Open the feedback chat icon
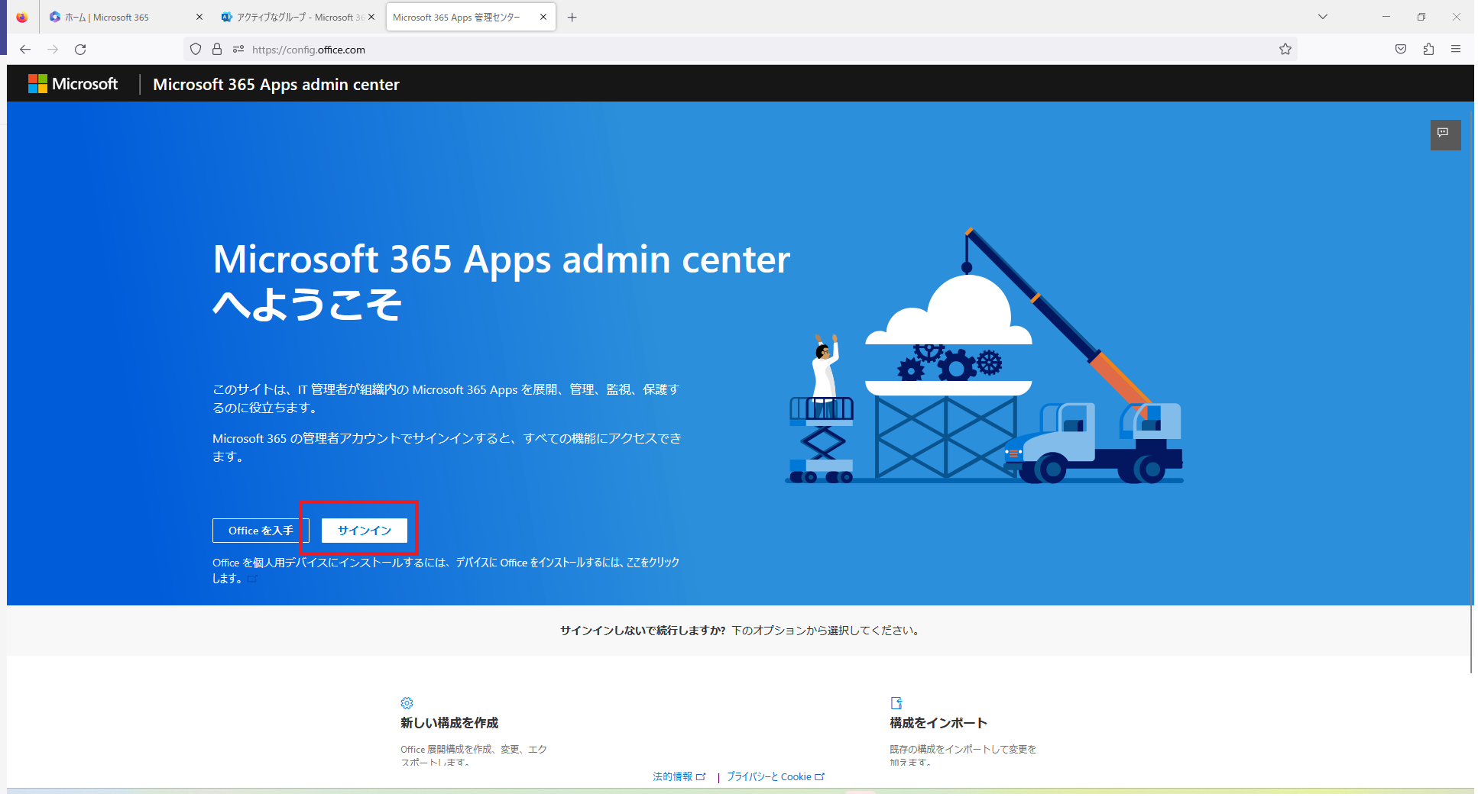1478x797 pixels. pos(1445,135)
